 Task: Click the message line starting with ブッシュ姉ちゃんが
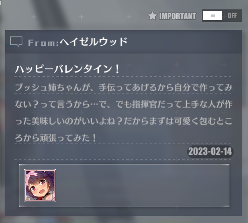tap(124, 87)
